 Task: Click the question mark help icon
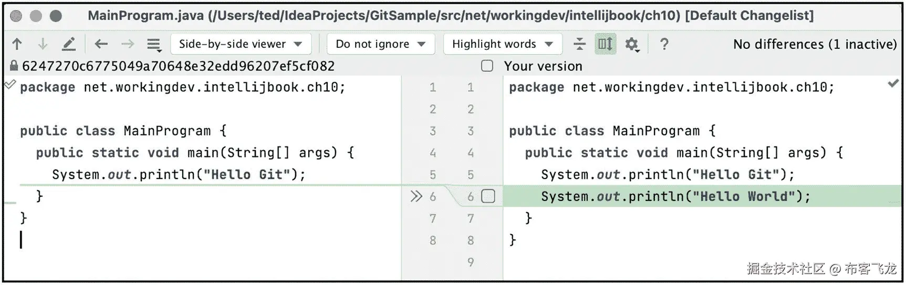click(x=664, y=44)
